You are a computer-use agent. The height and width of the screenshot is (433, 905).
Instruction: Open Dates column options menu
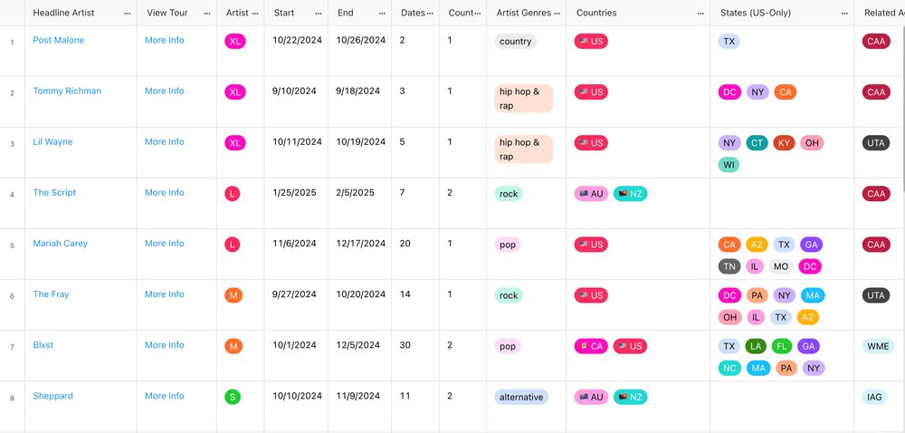pos(429,13)
